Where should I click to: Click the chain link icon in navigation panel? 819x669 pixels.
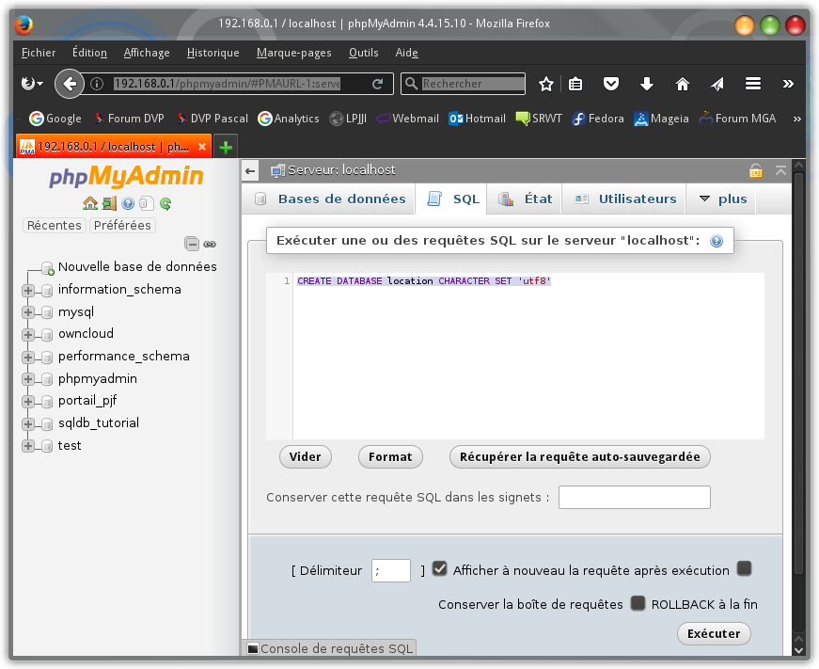coord(210,244)
